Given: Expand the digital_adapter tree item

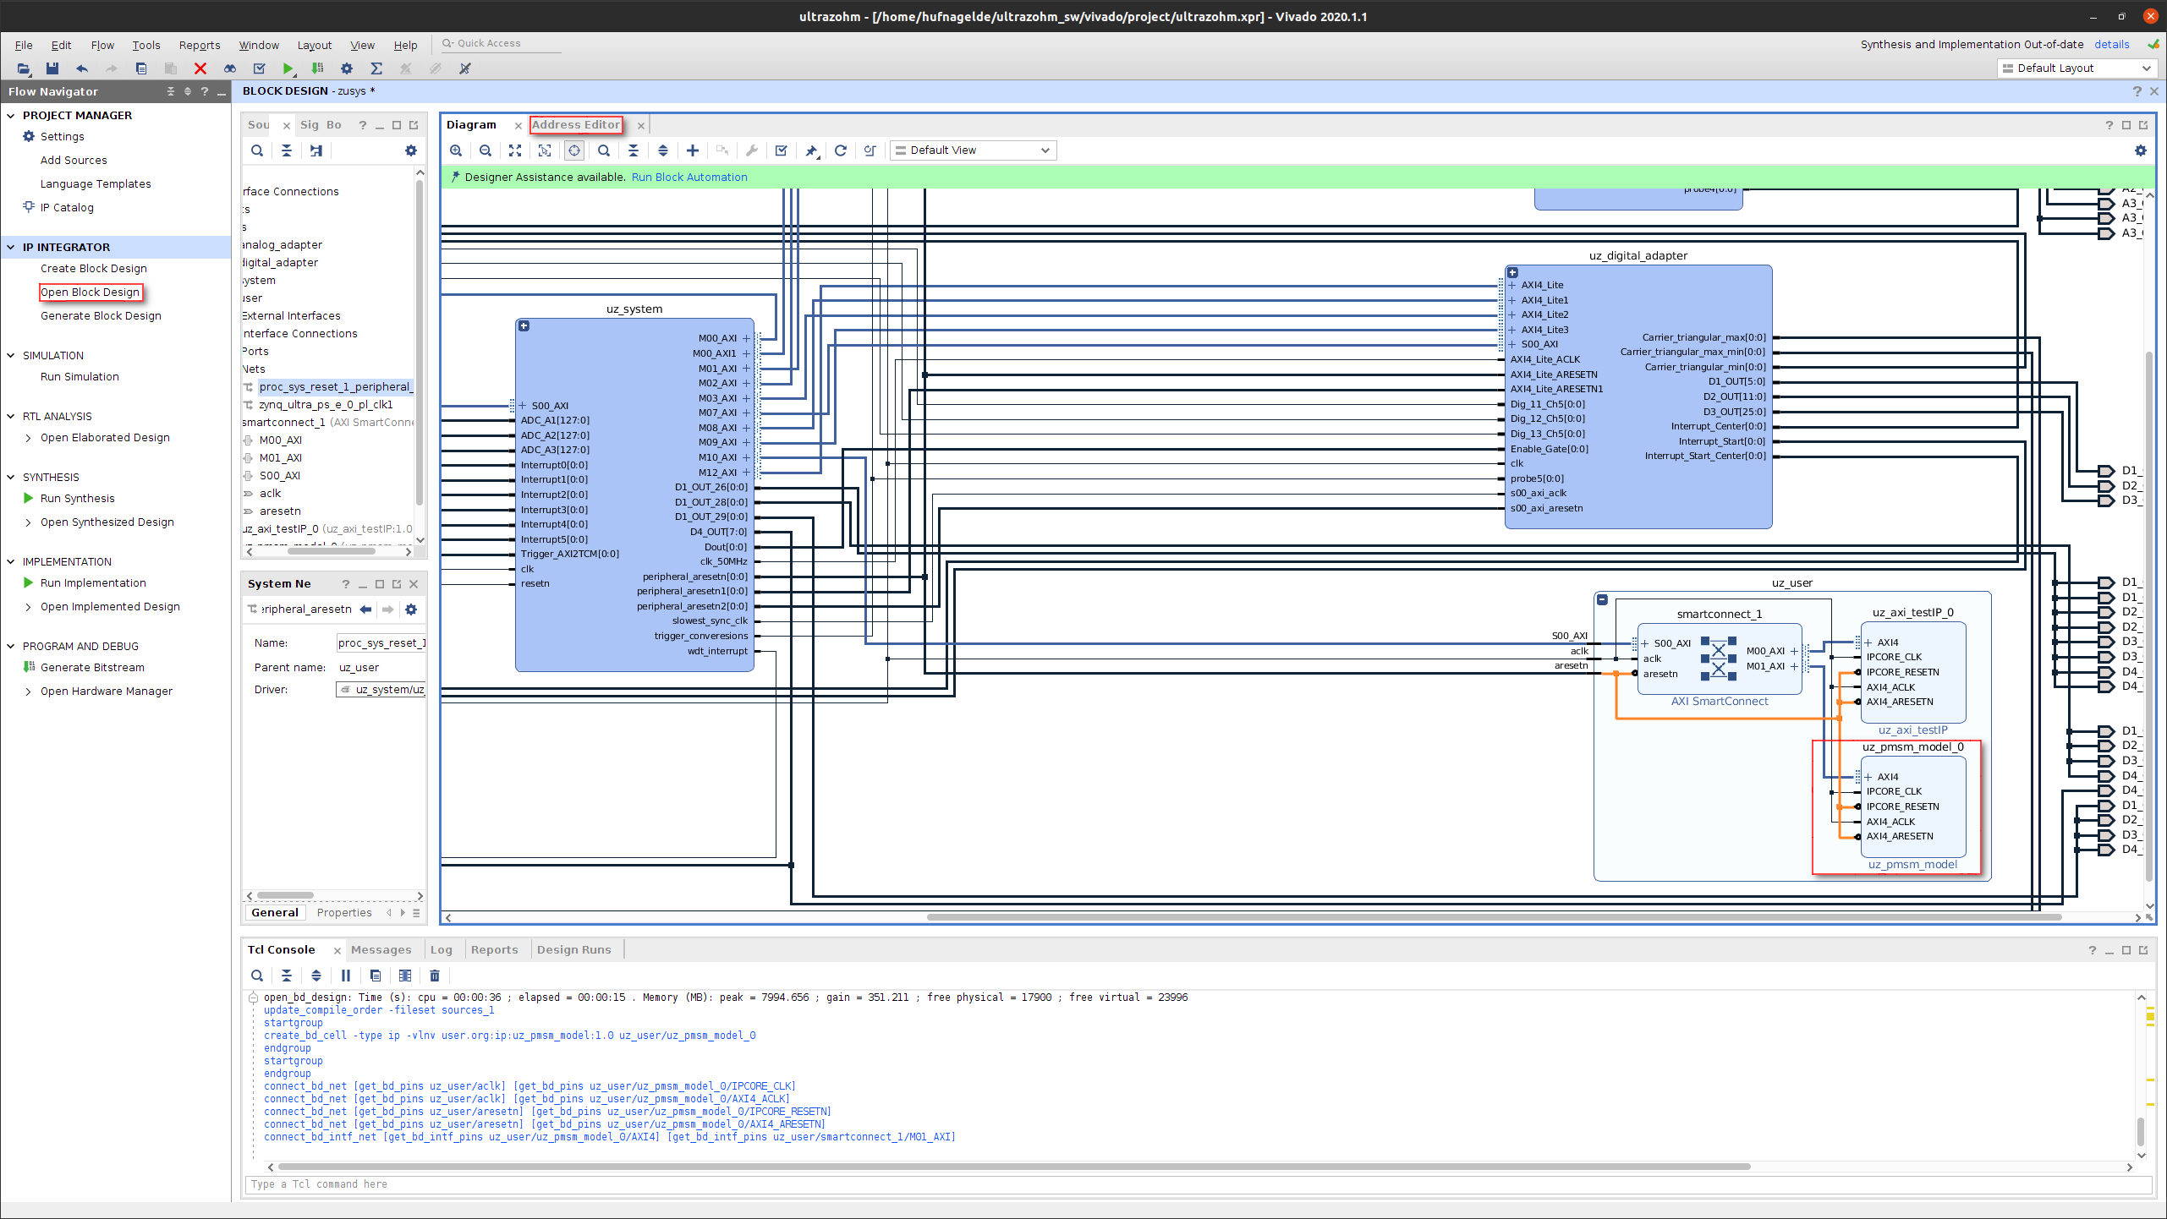Looking at the screenshot, I should coord(243,262).
